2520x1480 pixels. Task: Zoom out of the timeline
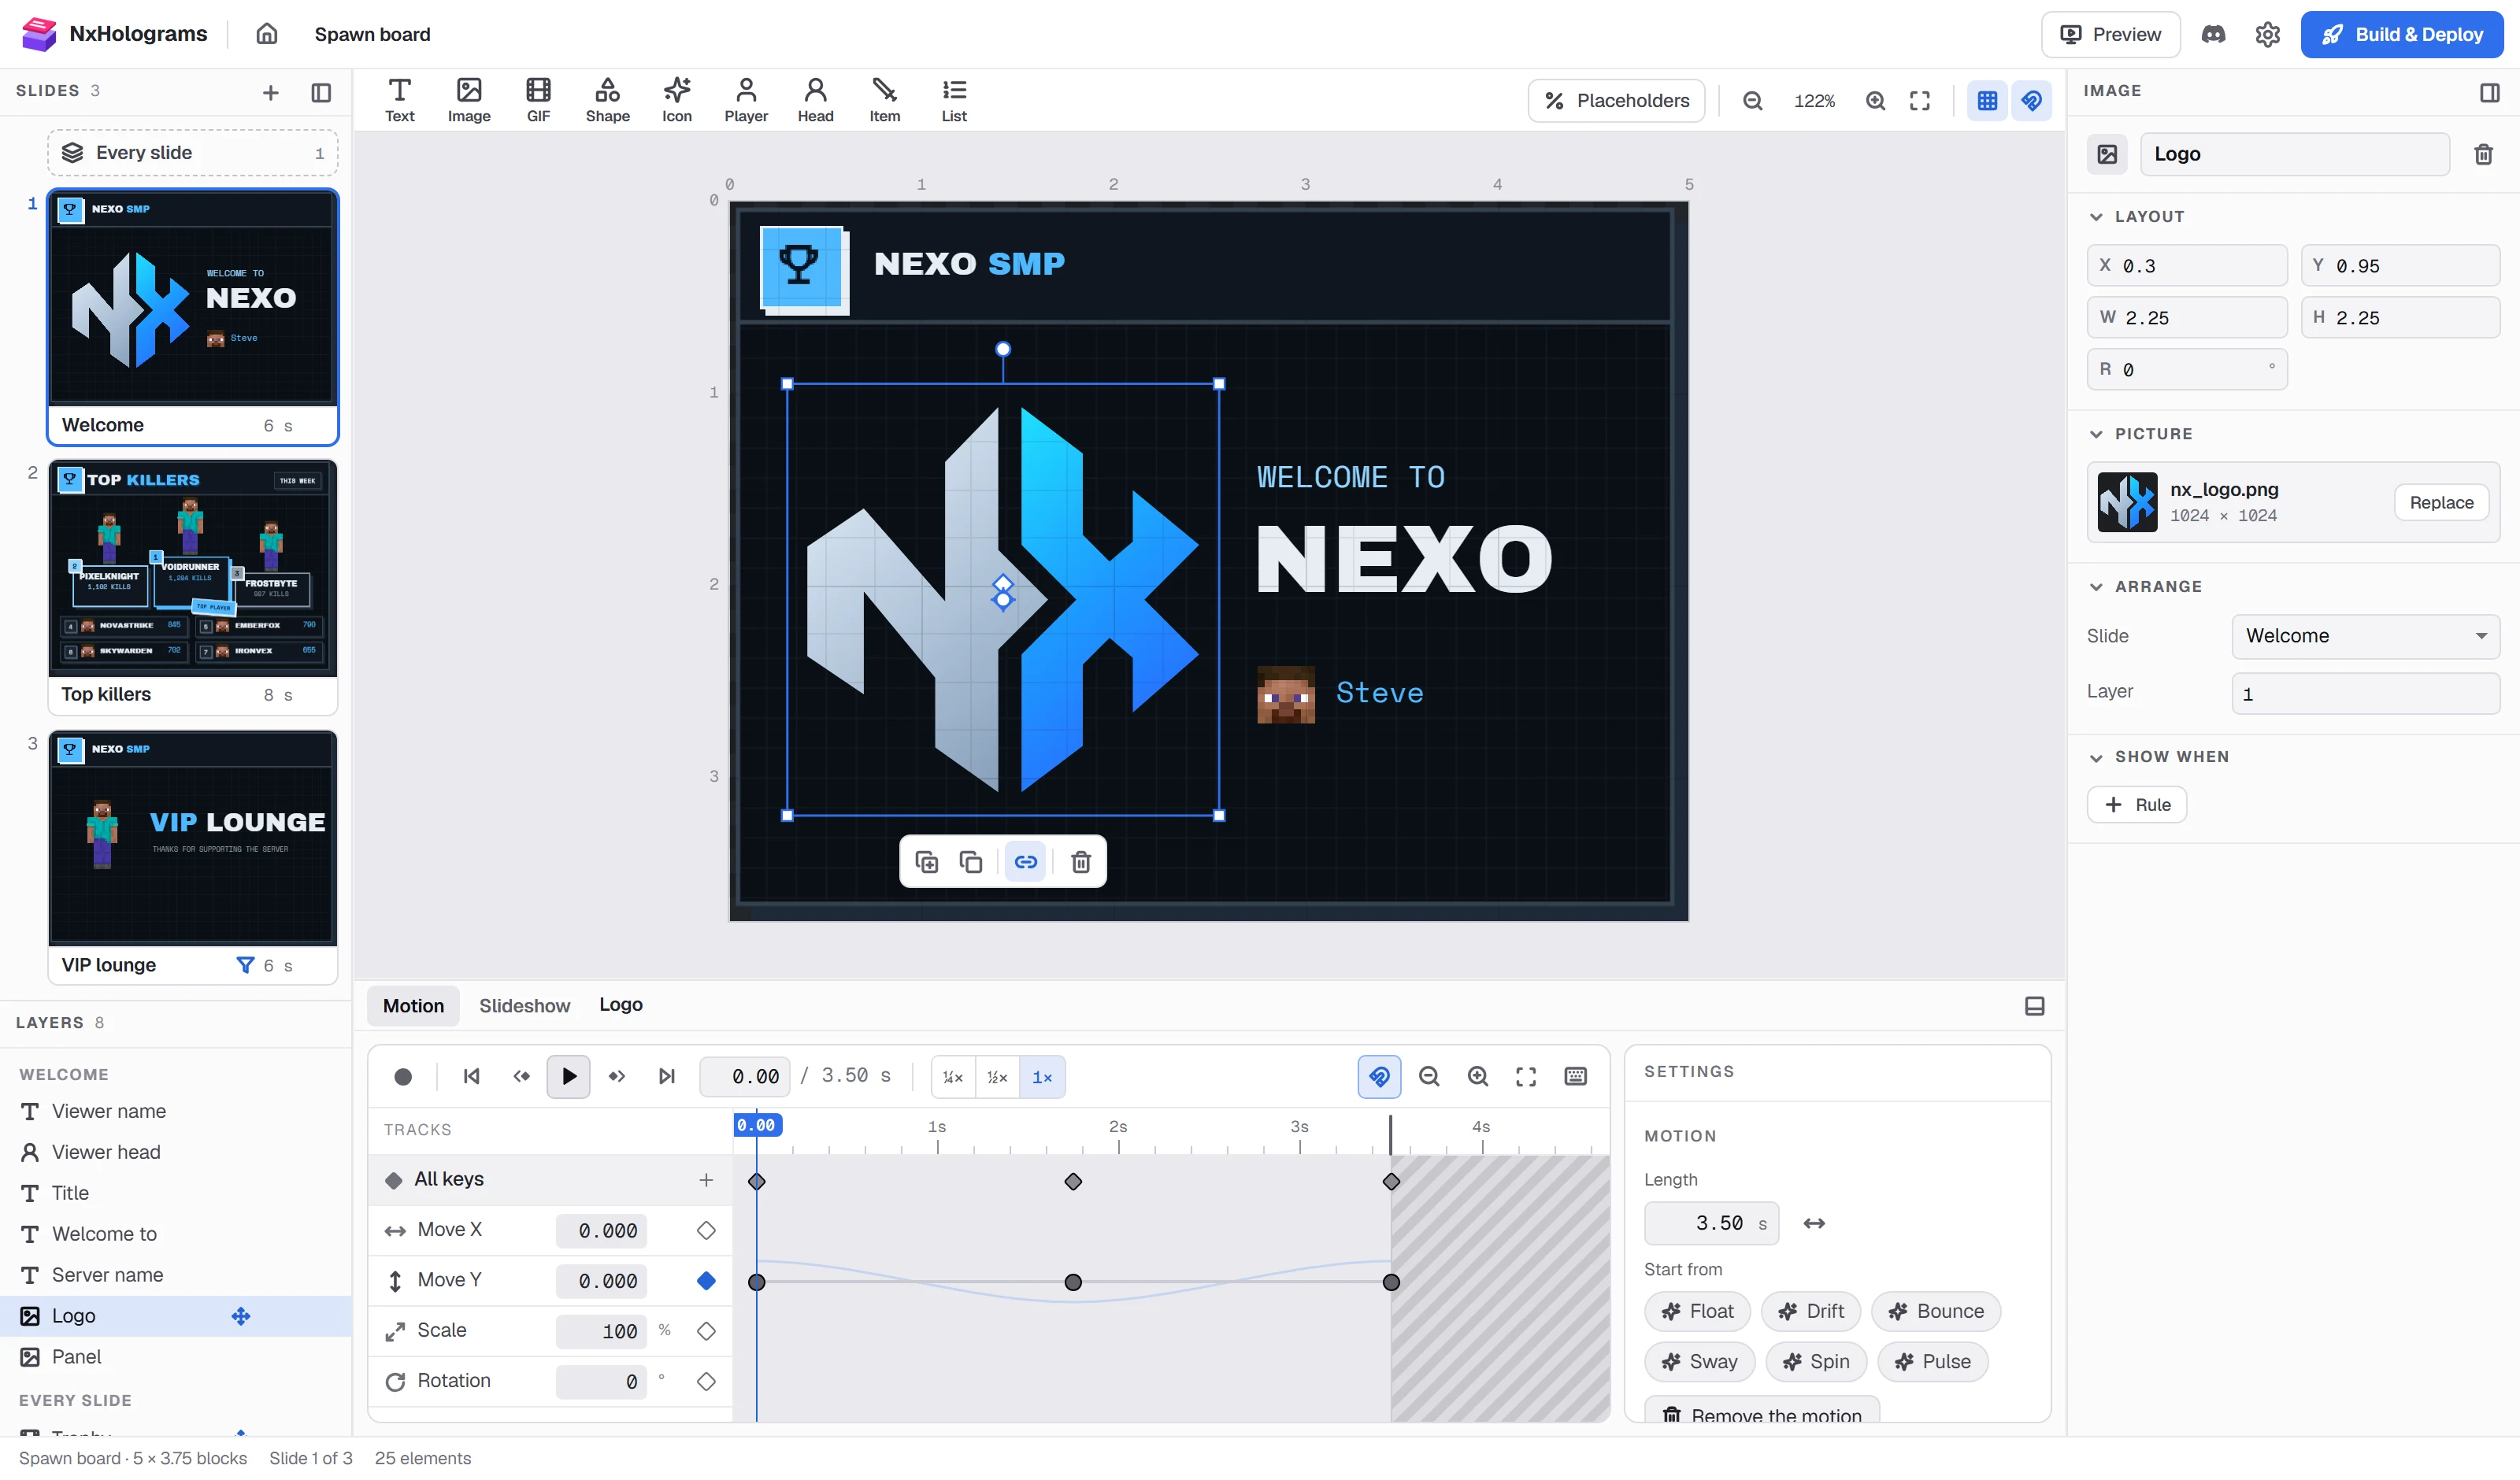point(1429,1076)
